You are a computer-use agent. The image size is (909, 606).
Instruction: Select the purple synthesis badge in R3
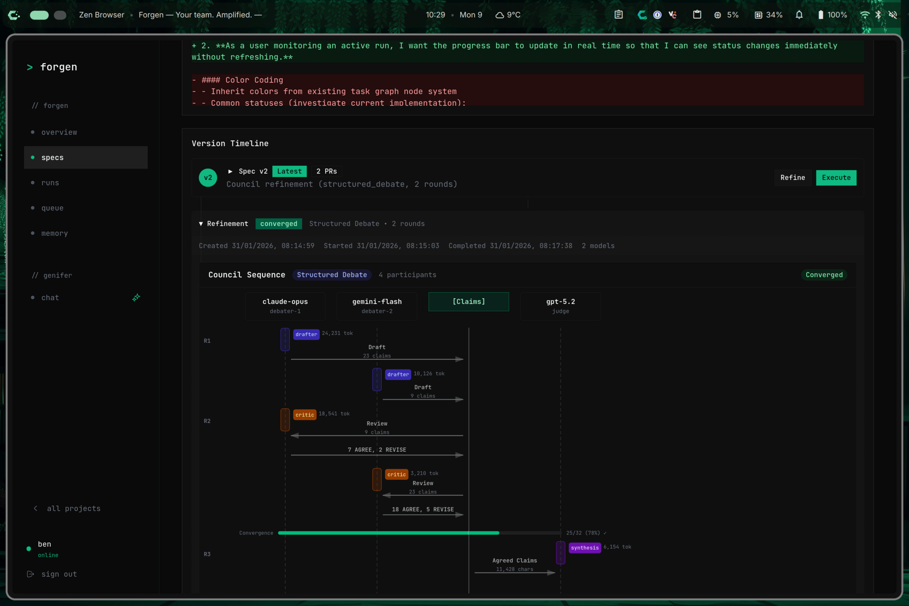585,548
